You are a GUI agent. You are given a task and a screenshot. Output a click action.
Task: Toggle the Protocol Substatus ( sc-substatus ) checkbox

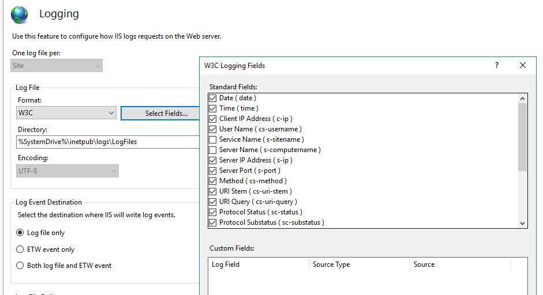click(x=212, y=223)
